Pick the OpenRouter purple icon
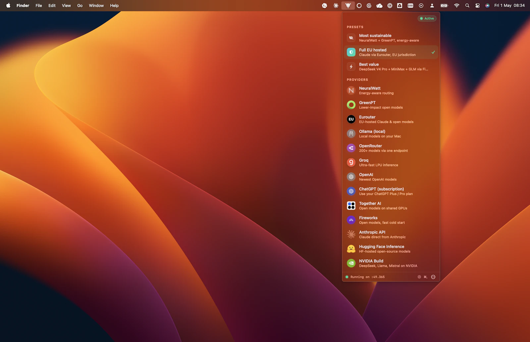530x342 pixels. pyautogui.click(x=351, y=148)
